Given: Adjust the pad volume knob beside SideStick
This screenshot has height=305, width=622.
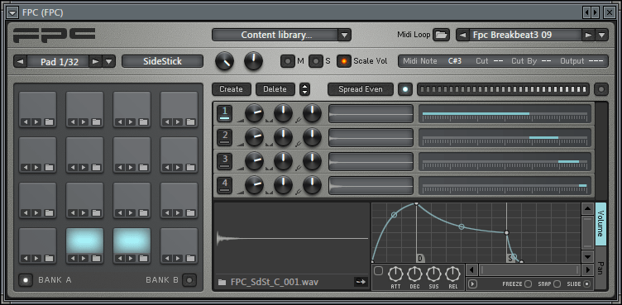Looking at the screenshot, I should tap(224, 61).
